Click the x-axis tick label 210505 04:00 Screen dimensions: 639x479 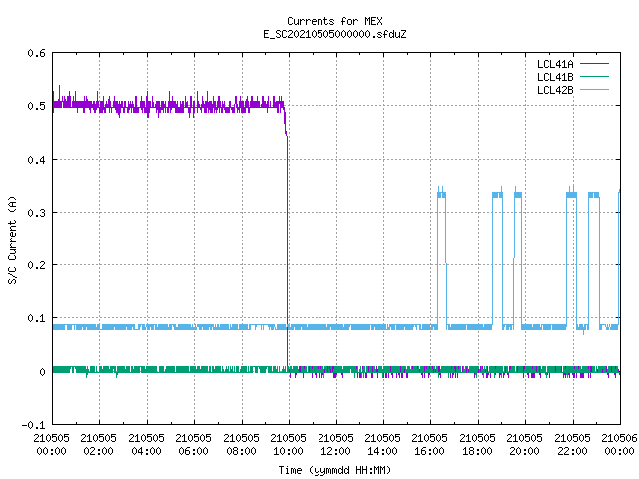(146, 445)
